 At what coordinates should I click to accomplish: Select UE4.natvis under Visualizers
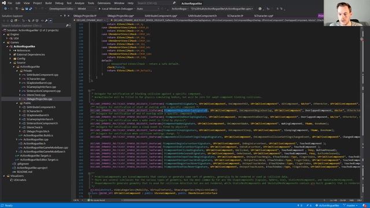click(20, 180)
